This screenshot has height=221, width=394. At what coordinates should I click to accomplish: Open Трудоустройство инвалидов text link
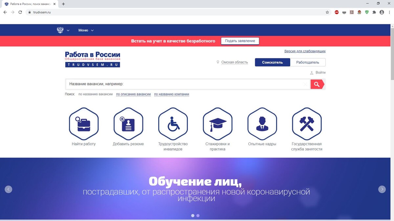click(173, 147)
